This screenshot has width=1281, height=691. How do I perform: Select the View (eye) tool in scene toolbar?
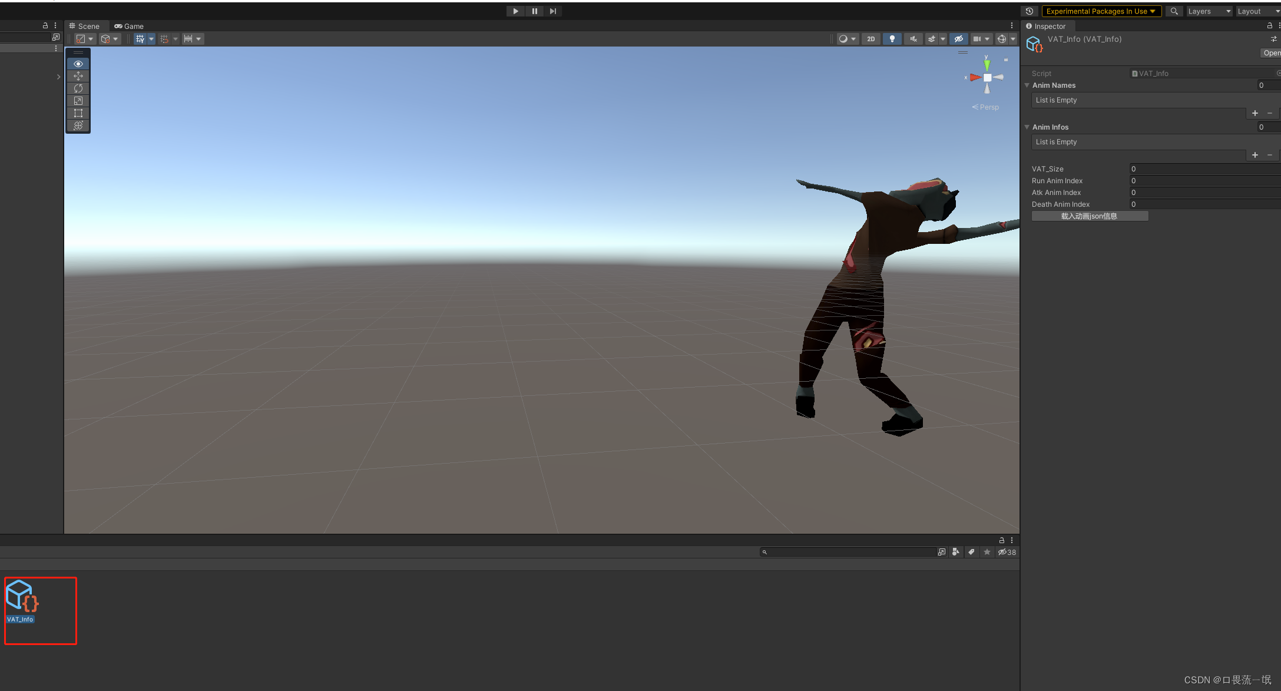pyautogui.click(x=78, y=64)
